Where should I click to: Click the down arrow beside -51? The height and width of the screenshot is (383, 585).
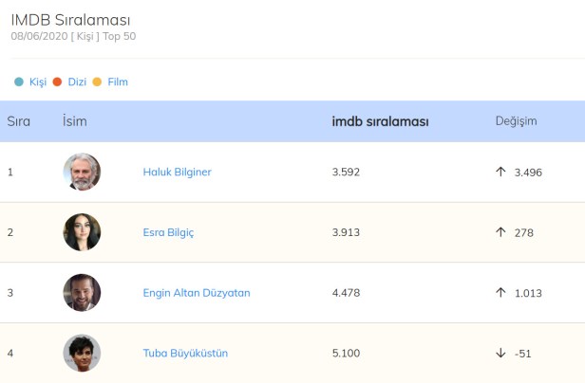pos(500,354)
